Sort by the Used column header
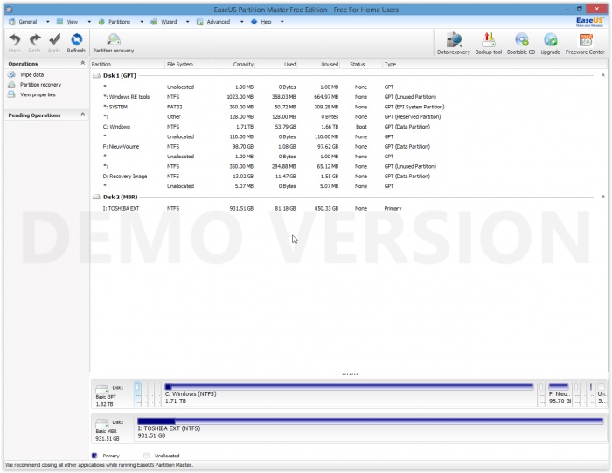612x473 pixels. tap(276, 64)
